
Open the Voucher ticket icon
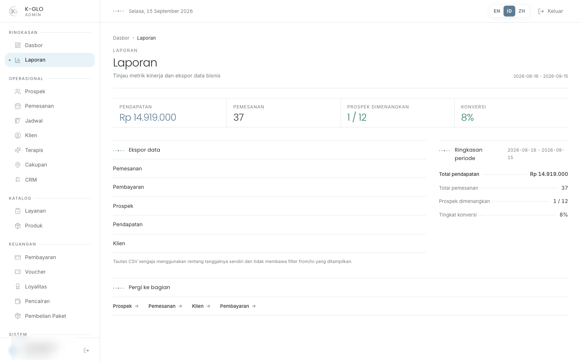[x=18, y=272]
